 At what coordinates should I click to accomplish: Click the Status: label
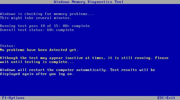[7, 46]
